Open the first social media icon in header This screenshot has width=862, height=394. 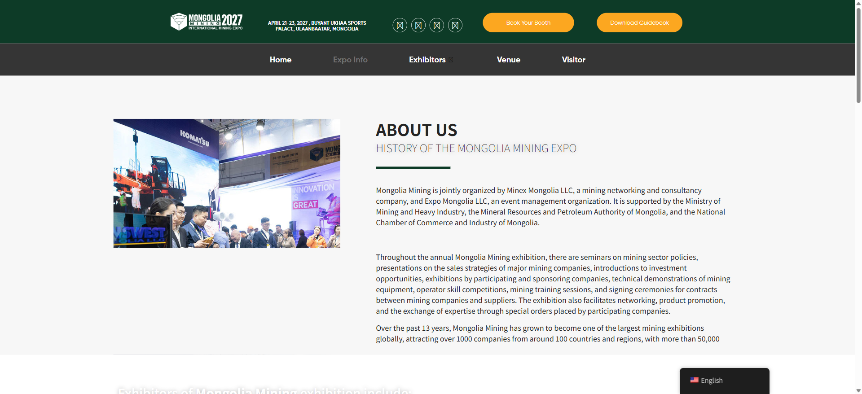click(400, 25)
